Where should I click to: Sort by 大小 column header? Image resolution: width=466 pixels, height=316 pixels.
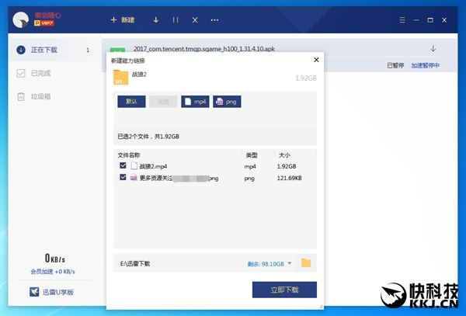pos(284,155)
